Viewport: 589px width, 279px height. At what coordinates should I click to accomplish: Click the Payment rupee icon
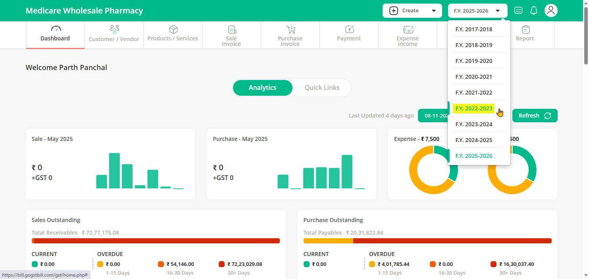(x=349, y=29)
